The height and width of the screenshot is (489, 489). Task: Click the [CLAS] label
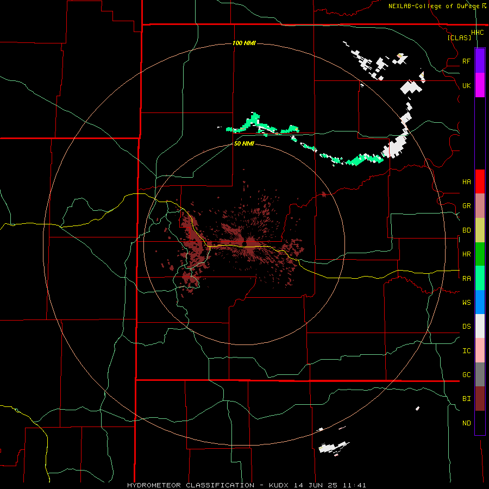459,38
